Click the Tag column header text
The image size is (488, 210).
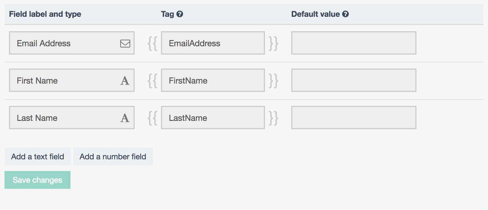click(x=167, y=14)
